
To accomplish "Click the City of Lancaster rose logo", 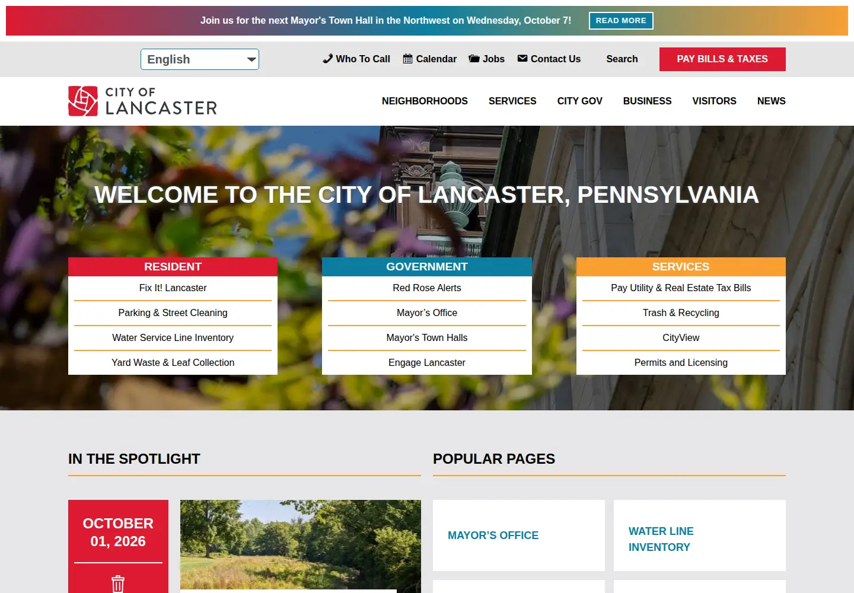I will pyautogui.click(x=83, y=101).
